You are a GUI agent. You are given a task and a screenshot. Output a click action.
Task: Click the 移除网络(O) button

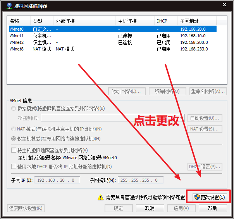click(x=167, y=91)
